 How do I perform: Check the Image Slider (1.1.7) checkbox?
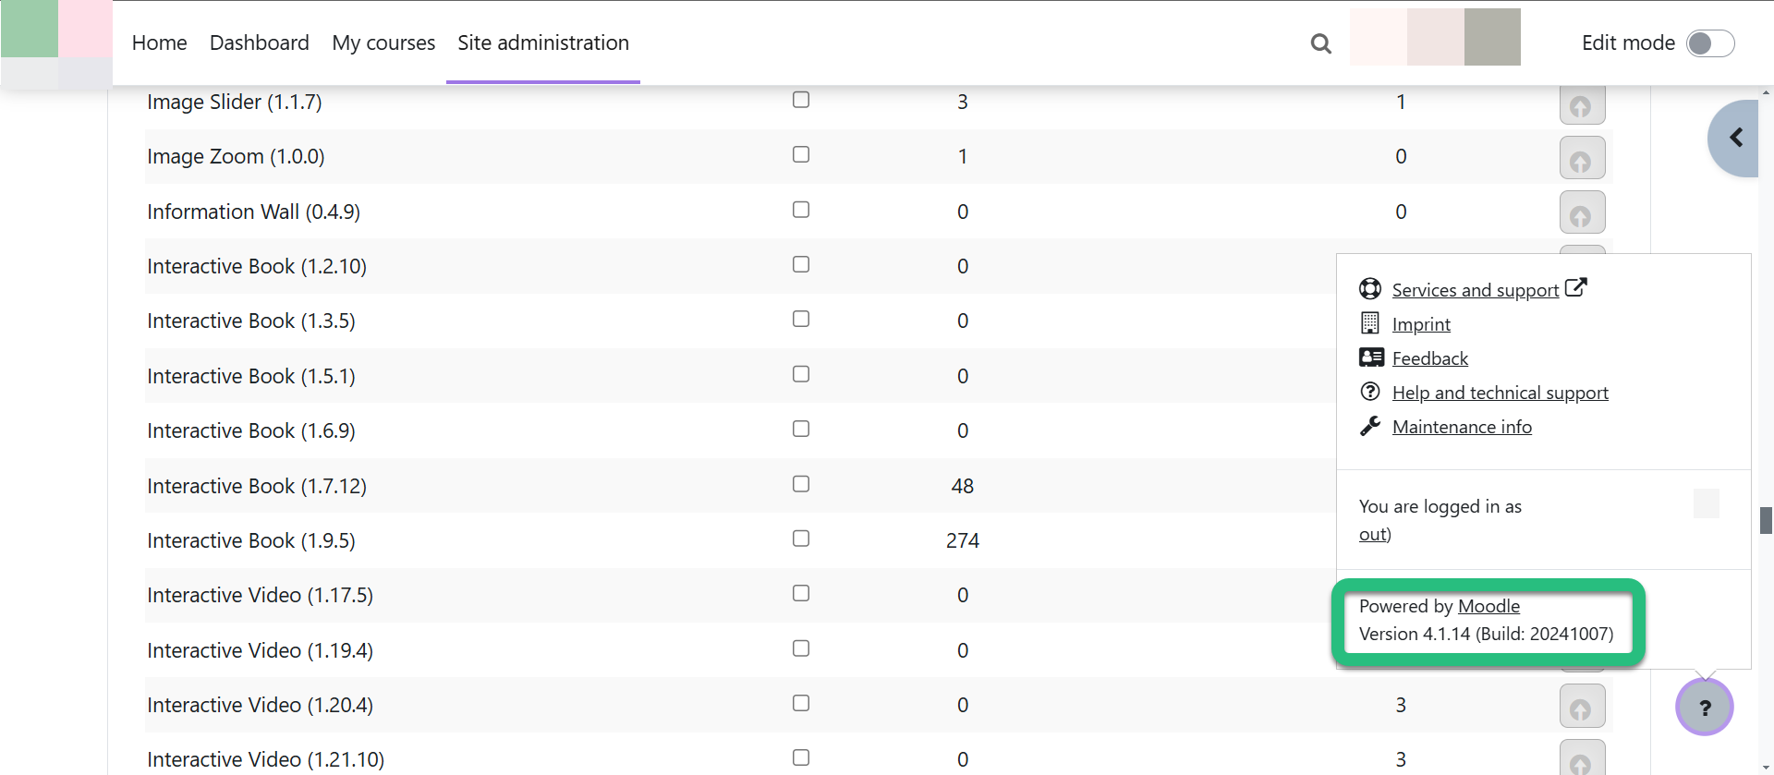click(801, 100)
